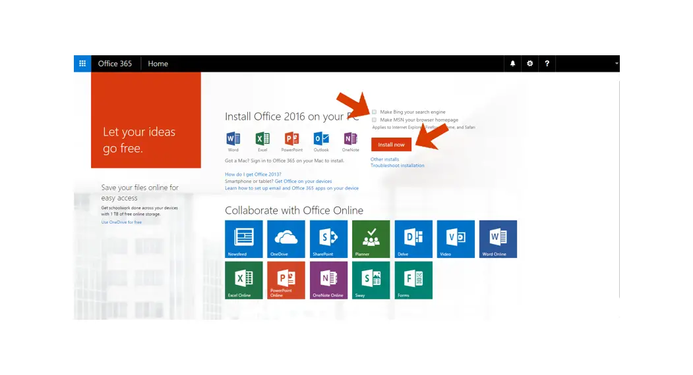The width and height of the screenshot is (693, 375).
Task: Click the Got a Mac sign in text
Action: tap(284, 161)
